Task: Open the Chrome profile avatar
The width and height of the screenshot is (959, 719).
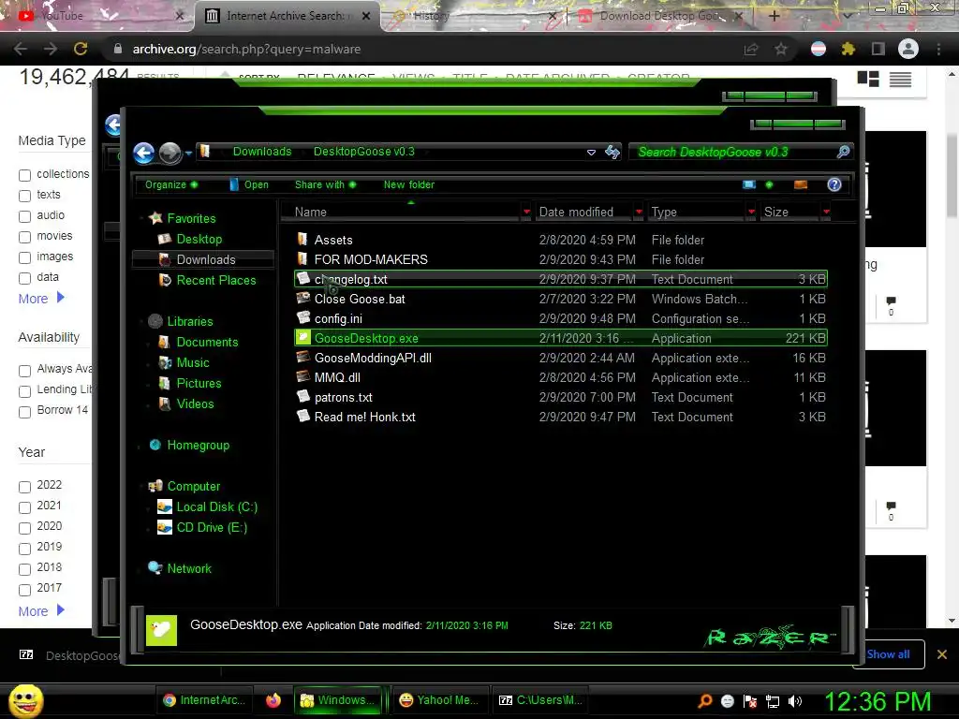Action: 908,49
